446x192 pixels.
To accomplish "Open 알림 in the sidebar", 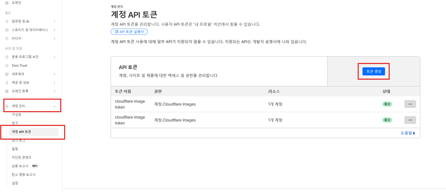I will click(15, 149).
